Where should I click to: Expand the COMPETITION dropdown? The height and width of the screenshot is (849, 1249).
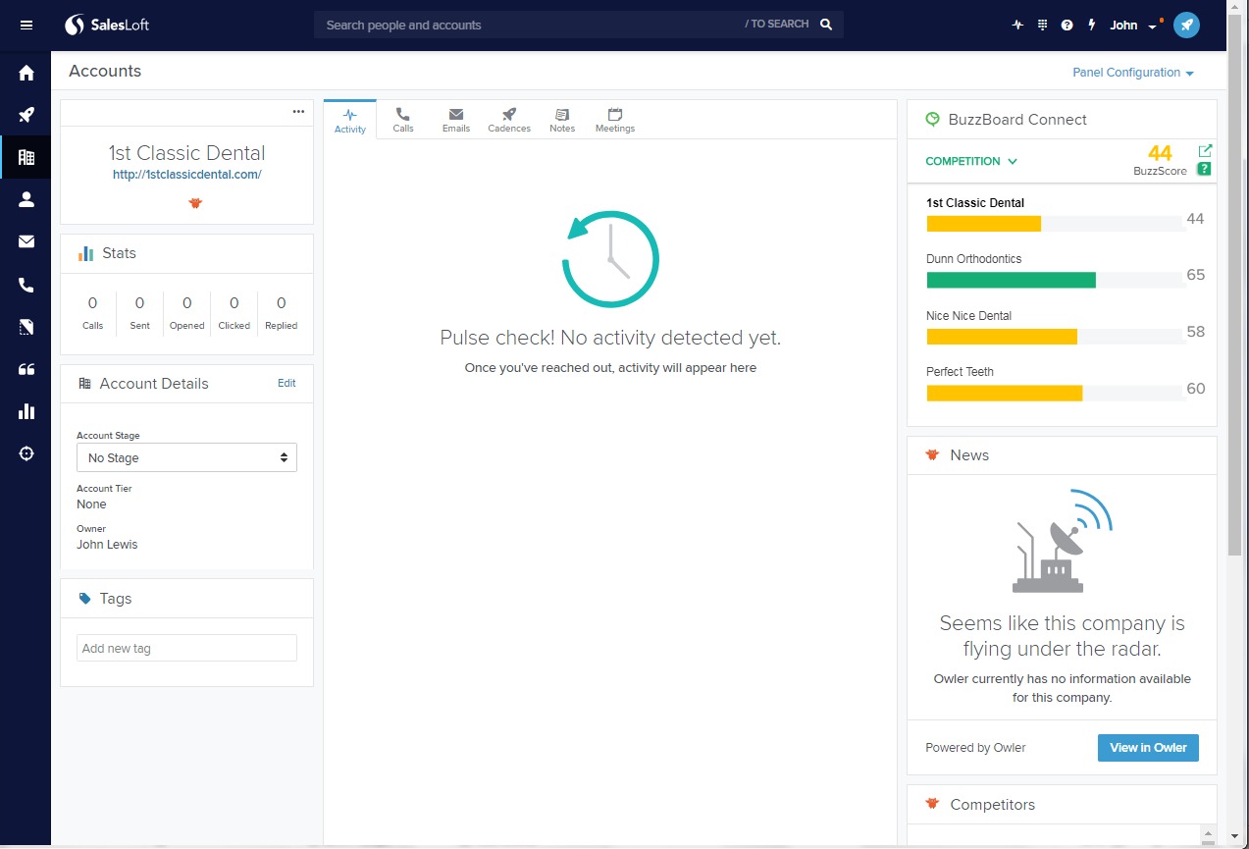(971, 161)
